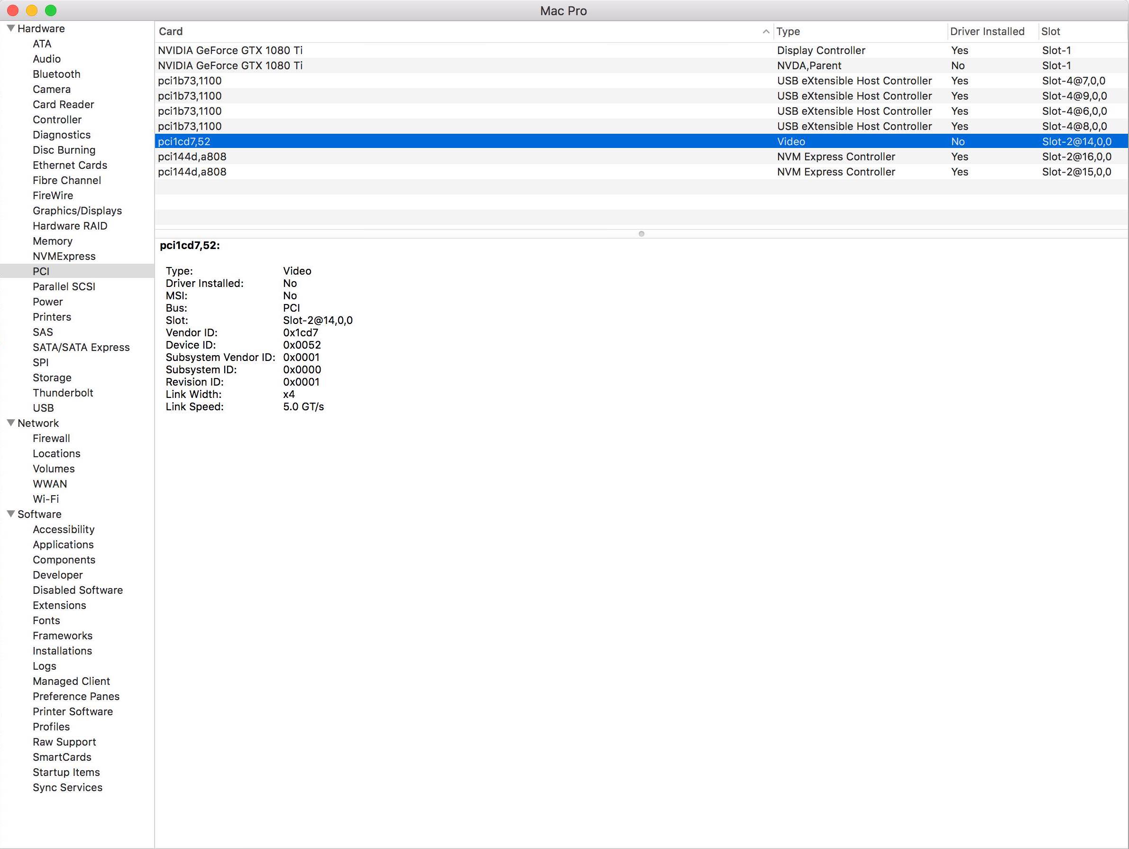
Task: Click the Slot column header
Action: point(1050,32)
